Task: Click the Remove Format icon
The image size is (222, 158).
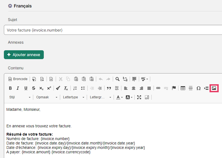Action: click(x=66, y=88)
